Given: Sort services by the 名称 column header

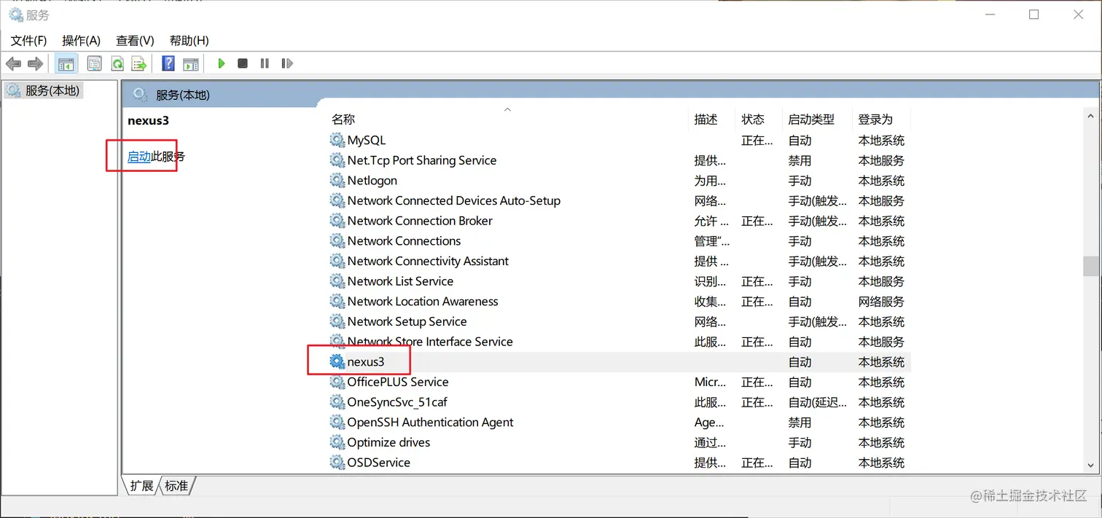Looking at the screenshot, I should (343, 119).
